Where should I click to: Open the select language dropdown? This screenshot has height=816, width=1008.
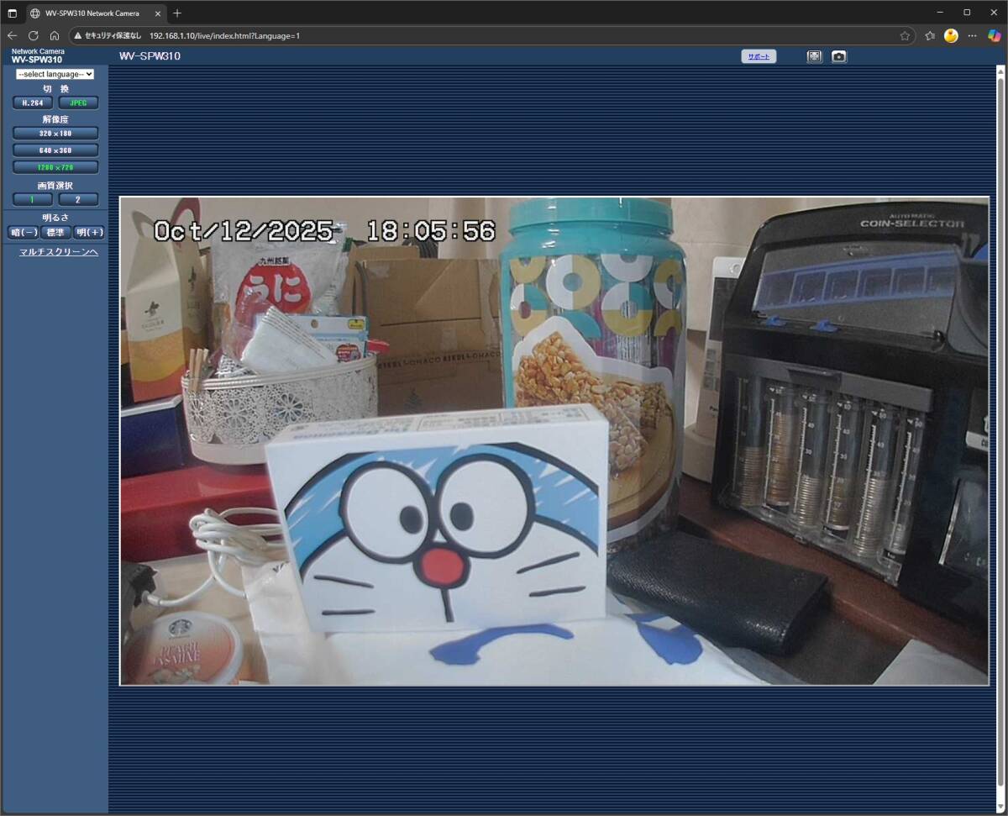[55, 74]
